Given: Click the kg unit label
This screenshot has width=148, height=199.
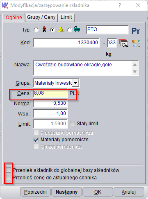Looking at the screenshot, I should coord(109,54).
